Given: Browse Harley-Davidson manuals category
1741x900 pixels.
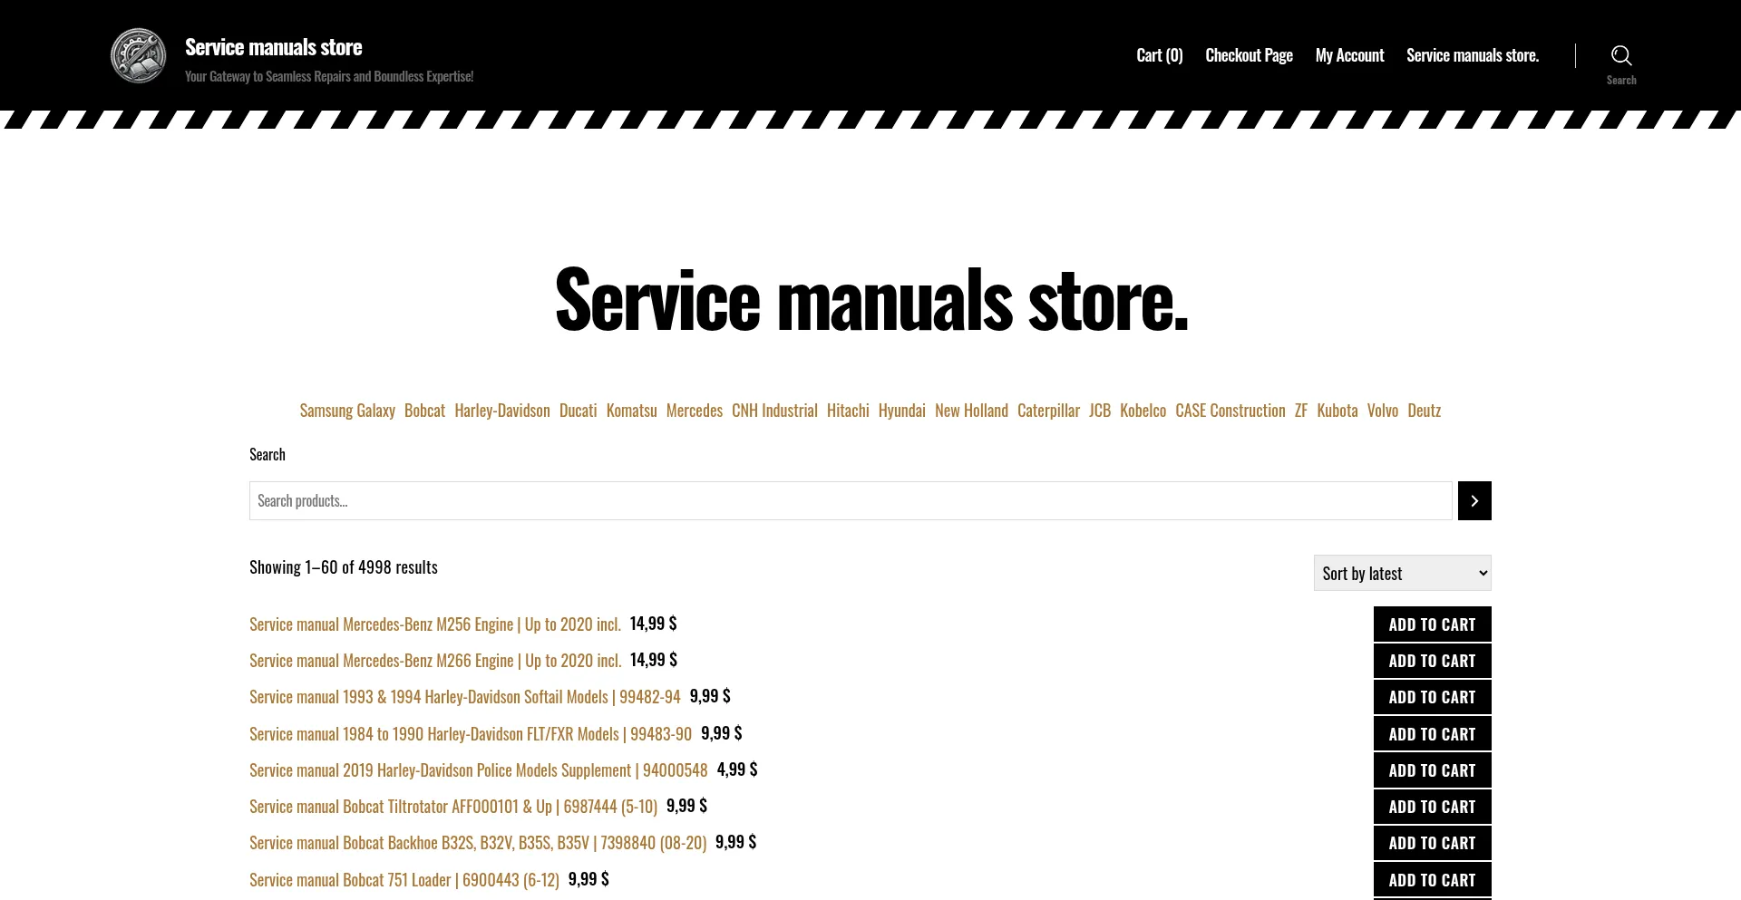Looking at the screenshot, I should pos(502,411).
